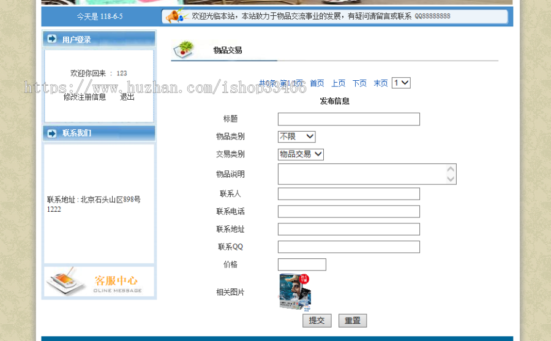Image resolution: width=551 pixels, height=341 pixels.
Task: Open the 交易类别 dropdown showing 物品交易
Action: click(301, 154)
